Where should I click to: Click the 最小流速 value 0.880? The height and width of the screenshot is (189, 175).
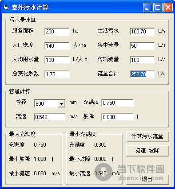40,173
